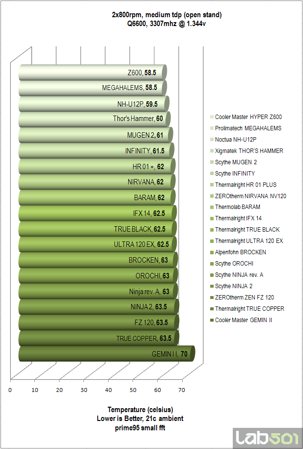Click the Lower is Better, 21c ambient text

[140, 419]
